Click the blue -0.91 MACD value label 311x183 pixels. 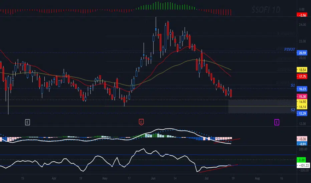[302, 144]
